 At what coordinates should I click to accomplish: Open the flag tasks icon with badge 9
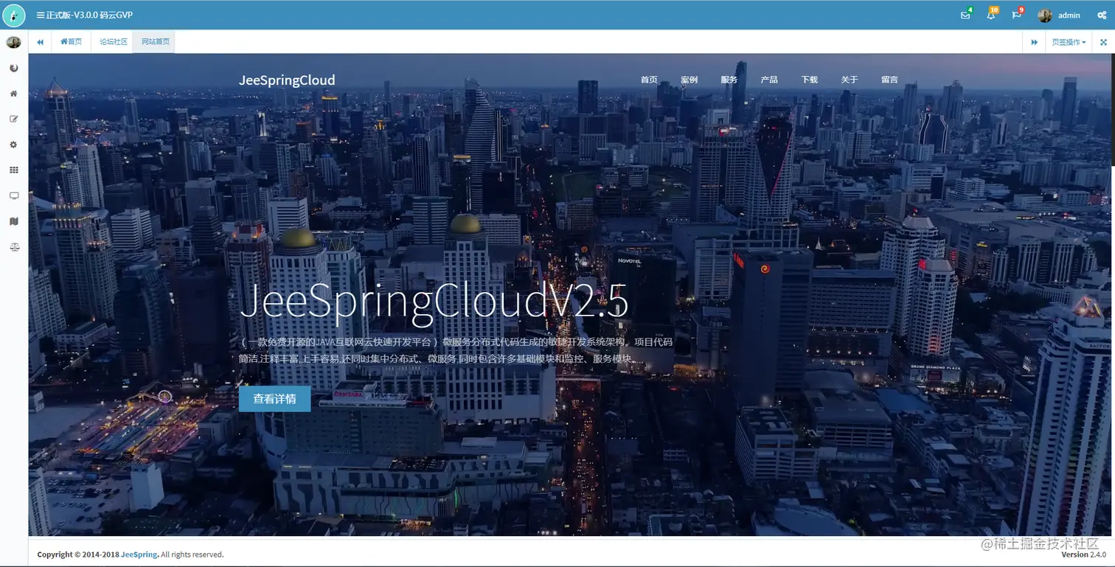[1017, 15]
